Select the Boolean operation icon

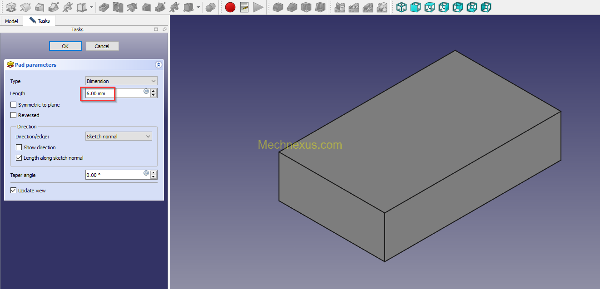tap(210, 7)
